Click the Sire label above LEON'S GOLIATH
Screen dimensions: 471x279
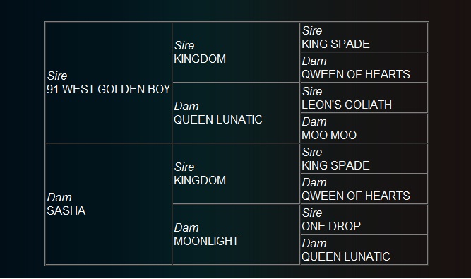pos(312,91)
